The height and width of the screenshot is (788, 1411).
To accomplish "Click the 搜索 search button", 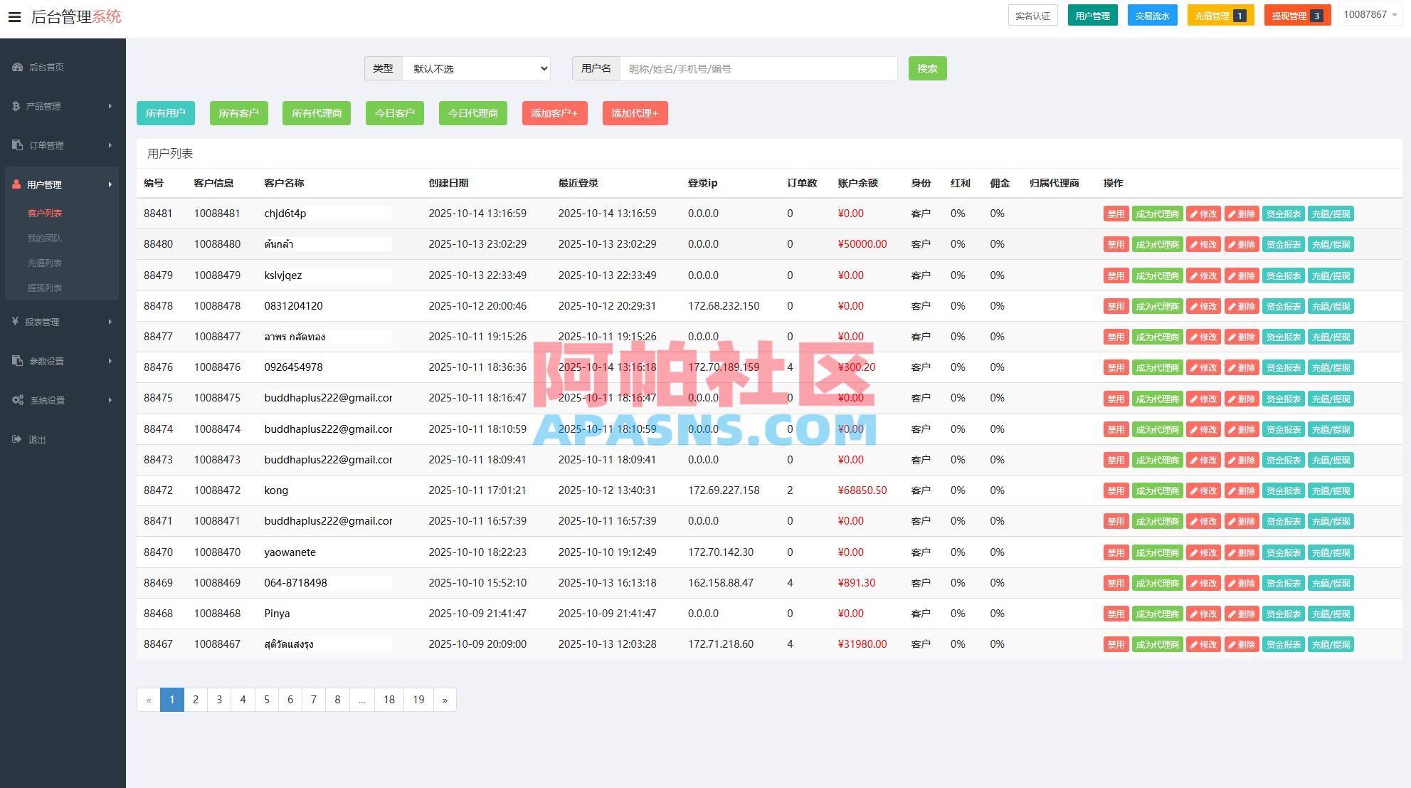I will pyautogui.click(x=927, y=68).
